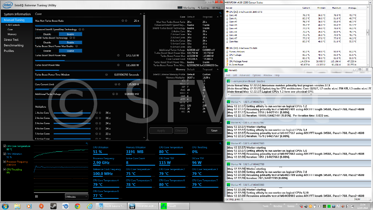Screen dimensions: 373x210
Task: Open Help link in Intel XTU header
Action: coord(217,7)
